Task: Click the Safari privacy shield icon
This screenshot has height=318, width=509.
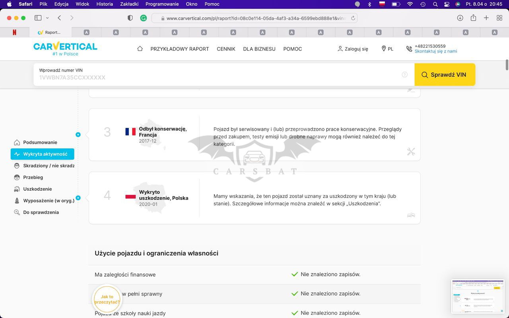Action: [130, 18]
